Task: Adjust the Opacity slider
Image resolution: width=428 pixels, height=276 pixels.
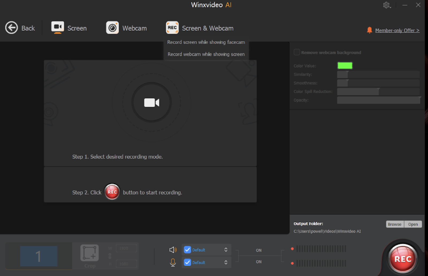Action: (378, 100)
